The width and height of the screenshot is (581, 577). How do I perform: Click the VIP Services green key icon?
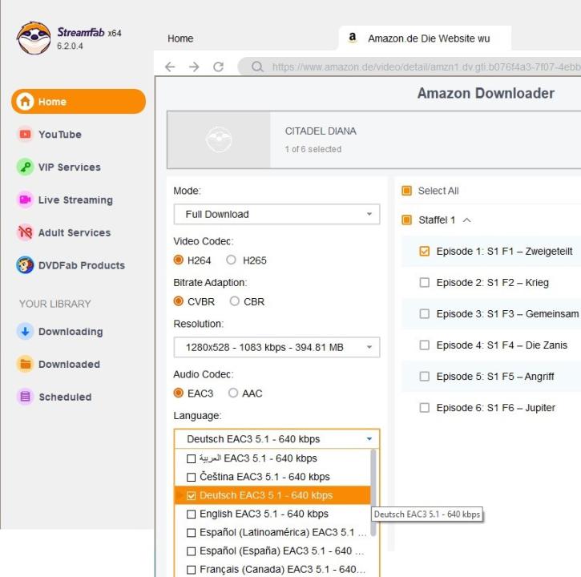click(25, 167)
